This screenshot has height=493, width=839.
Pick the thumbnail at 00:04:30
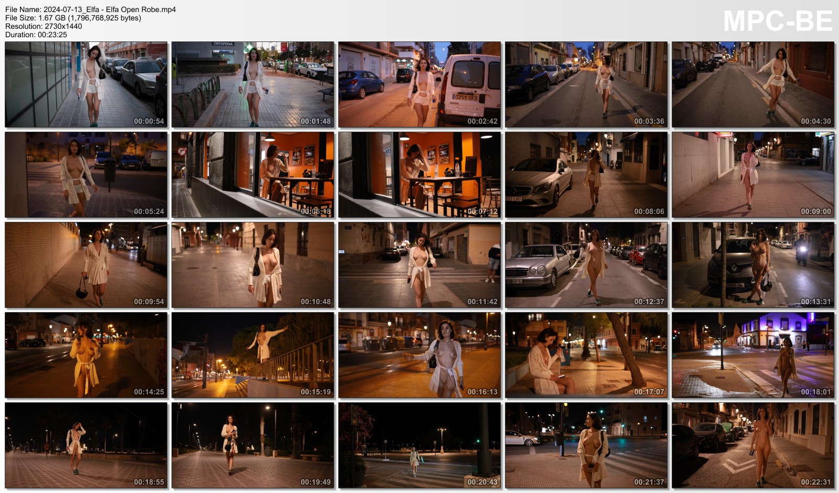tap(753, 84)
